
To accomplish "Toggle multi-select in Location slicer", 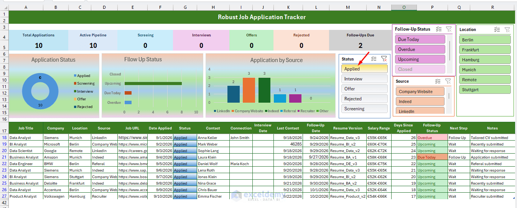I will (x=497, y=29).
